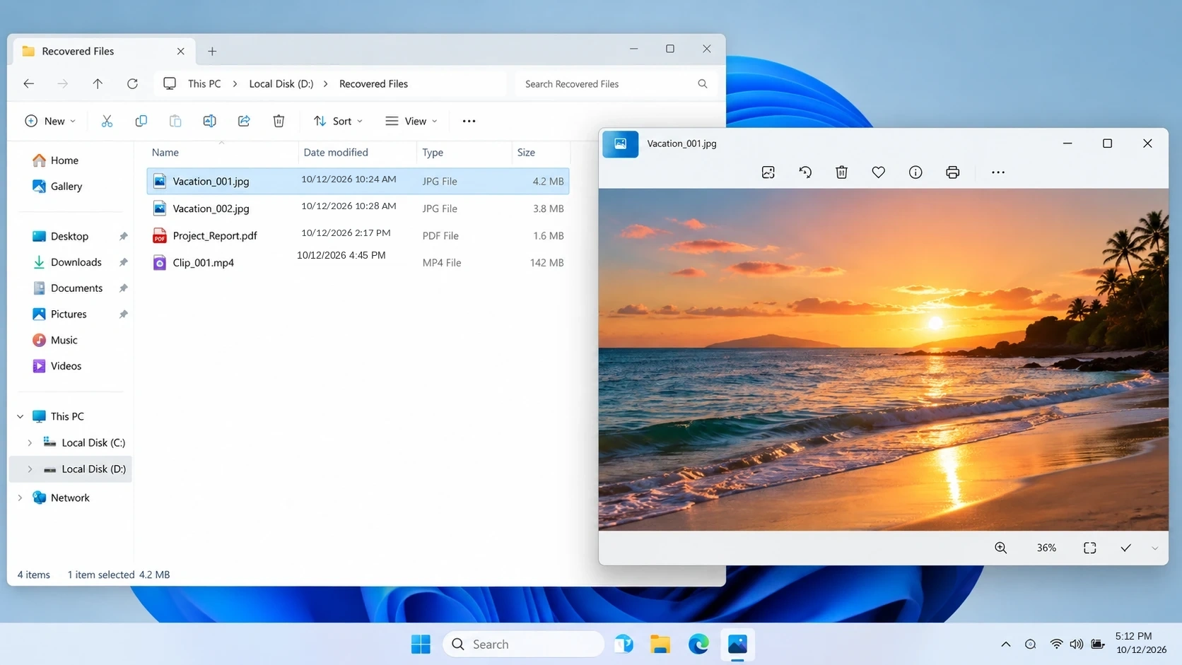Screen dimensions: 1182x665
Task: Click the Delete trash icon in File Explorer toolbar
Action: click(279, 121)
